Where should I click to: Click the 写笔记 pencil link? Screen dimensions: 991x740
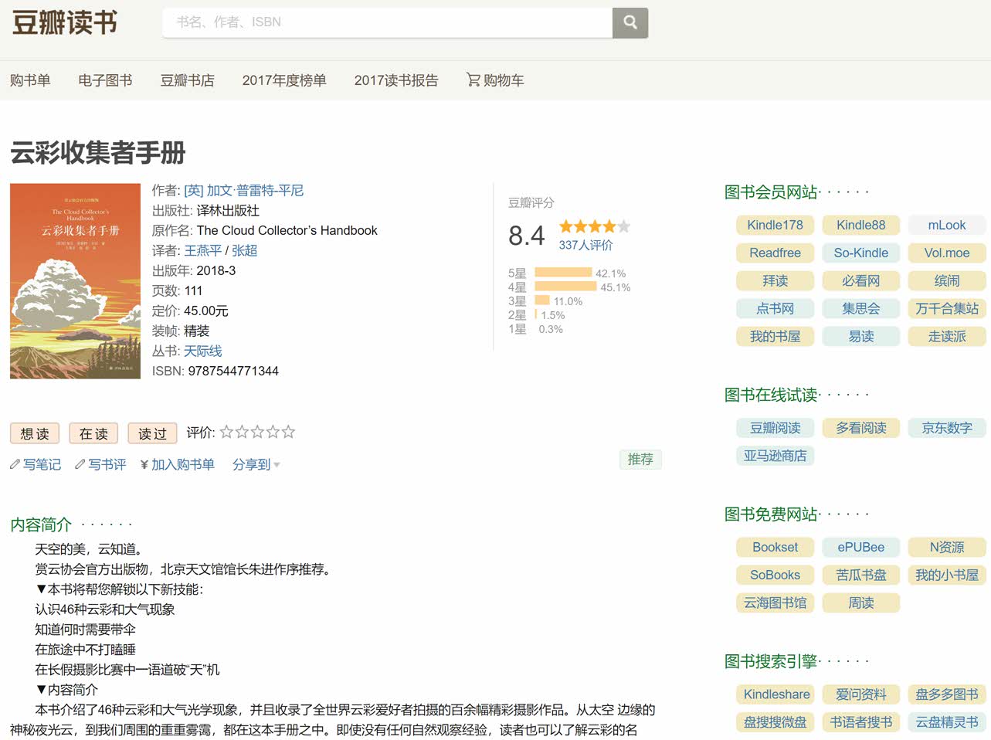point(36,464)
